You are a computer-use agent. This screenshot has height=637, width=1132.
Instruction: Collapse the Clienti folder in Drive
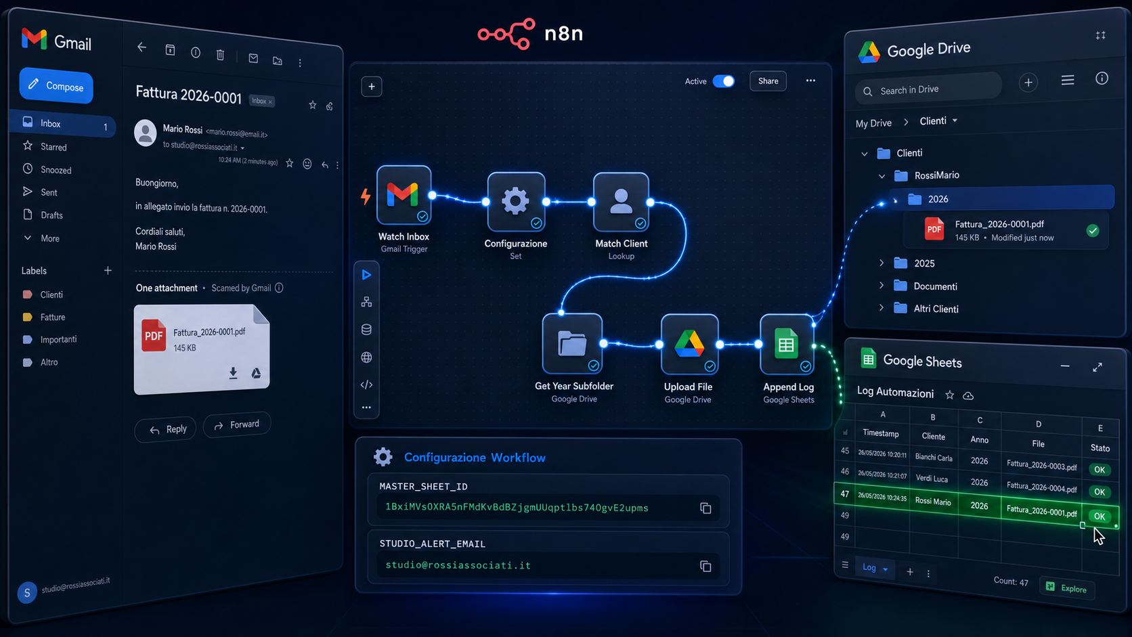[865, 154]
